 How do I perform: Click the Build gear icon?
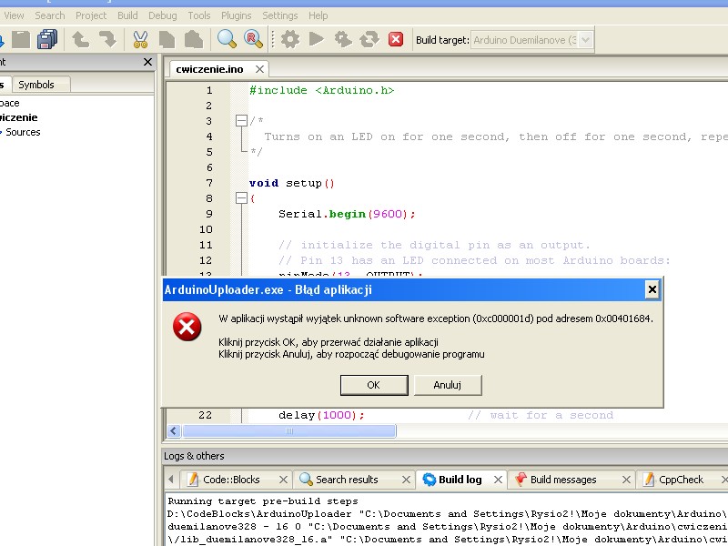point(289,39)
